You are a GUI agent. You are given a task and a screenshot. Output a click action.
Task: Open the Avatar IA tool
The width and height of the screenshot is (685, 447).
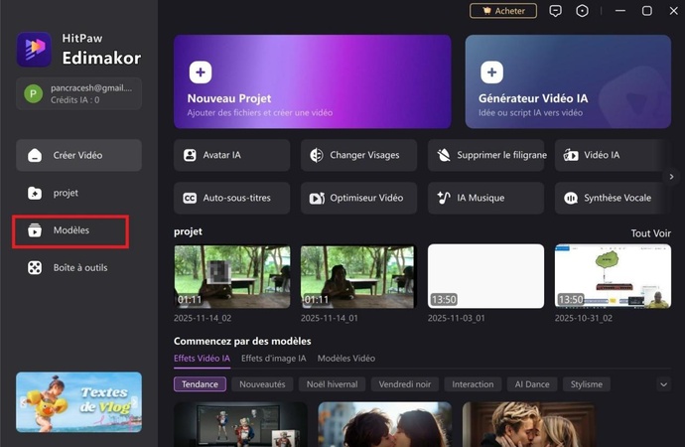[x=231, y=155]
